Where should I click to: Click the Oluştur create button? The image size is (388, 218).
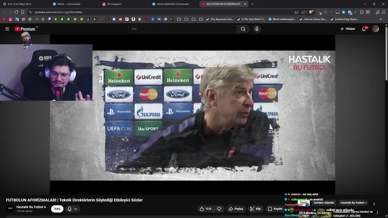tap(348, 29)
